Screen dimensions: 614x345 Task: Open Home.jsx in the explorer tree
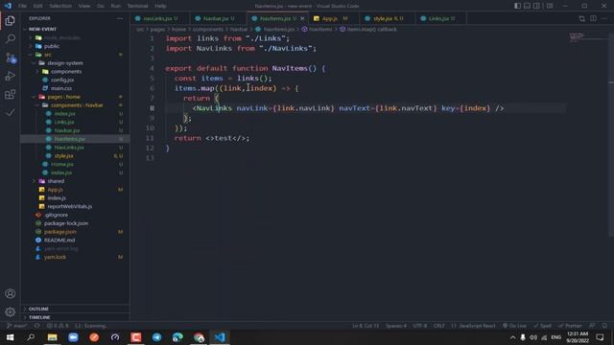[61, 164]
